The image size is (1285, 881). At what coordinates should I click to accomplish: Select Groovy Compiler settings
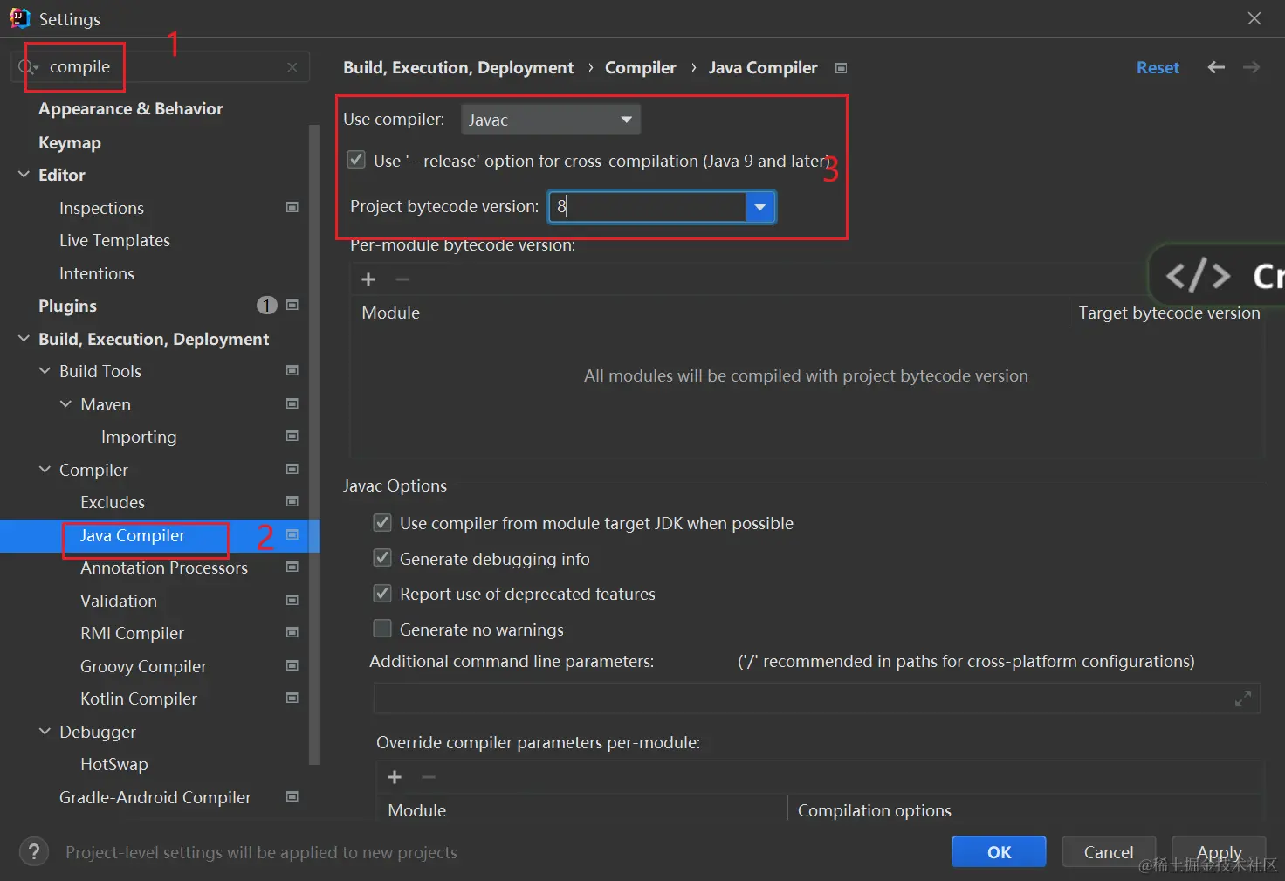point(143,666)
